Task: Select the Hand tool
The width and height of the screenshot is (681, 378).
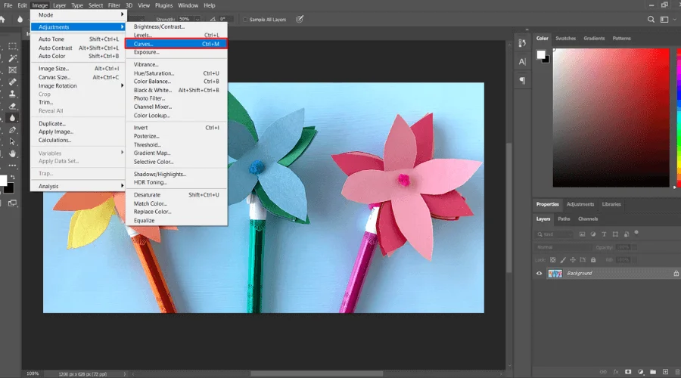Action: point(13,153)
